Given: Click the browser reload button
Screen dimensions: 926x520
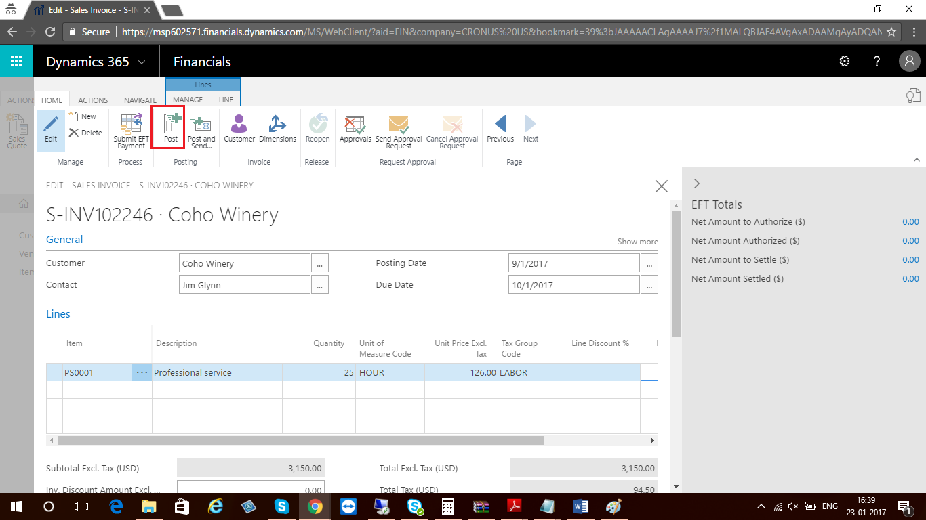Looking at the screenshot, I should coord(49,32).
